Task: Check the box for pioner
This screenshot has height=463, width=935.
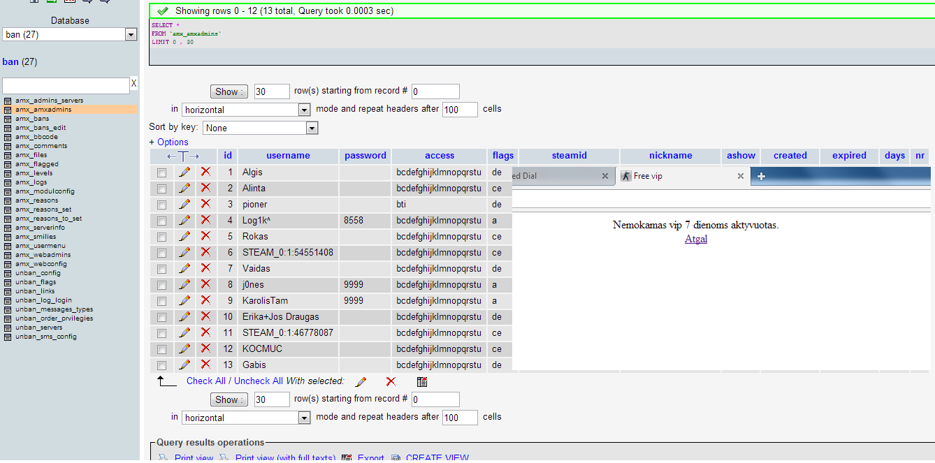Action: pos(162,205)
